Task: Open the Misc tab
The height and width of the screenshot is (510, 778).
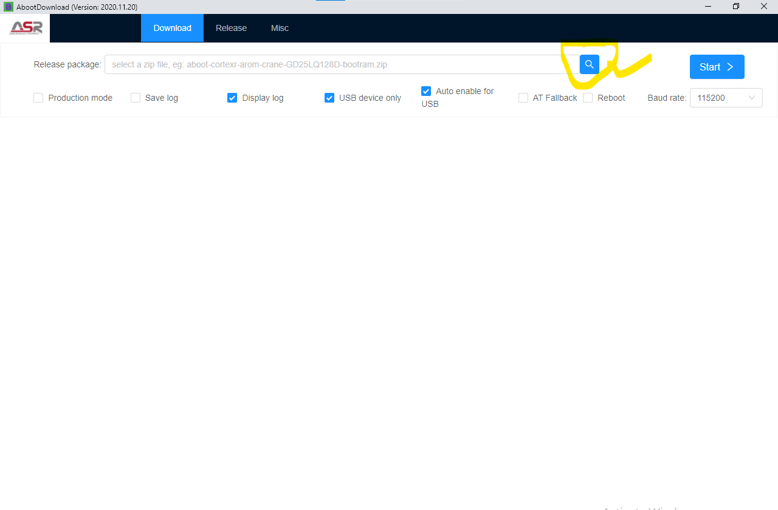Action: click(x=280, y=28)
